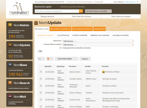
Task: Open Contacts liés au compte dropdown
Action: (98, 45)
